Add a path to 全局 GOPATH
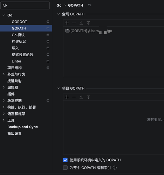 pyautogui.click(x=67, y=23)
